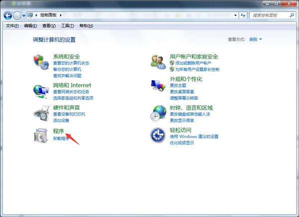Expand the 控制面板 breadcrumb arrow
This screenshot has width=299, height=217.
62,15
